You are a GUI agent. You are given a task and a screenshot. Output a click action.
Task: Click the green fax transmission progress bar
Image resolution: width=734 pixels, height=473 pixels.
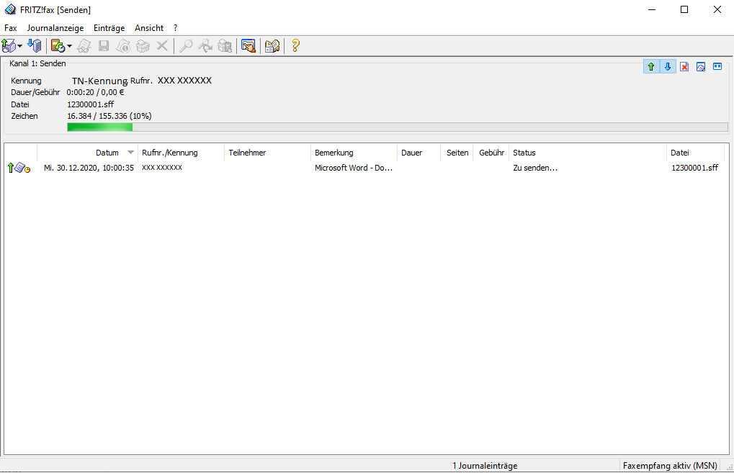pos(397,127)
